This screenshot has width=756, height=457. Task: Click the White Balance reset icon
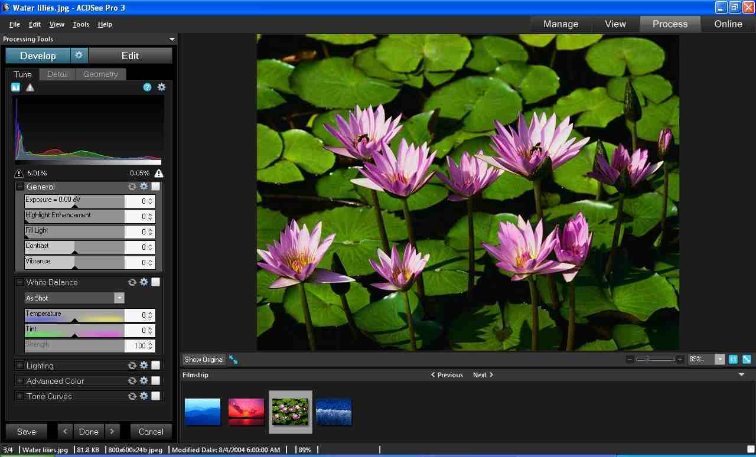132,282
